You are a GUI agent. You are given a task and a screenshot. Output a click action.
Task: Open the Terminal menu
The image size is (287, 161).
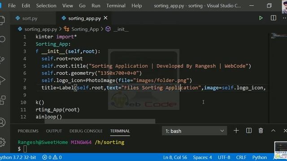(116, 6)
